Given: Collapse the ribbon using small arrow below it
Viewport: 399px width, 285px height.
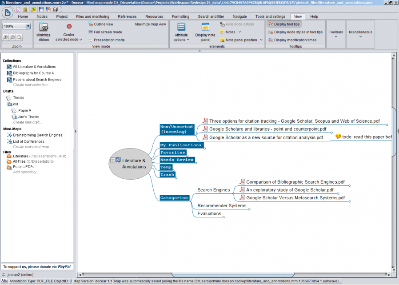Looking at the screenshot, I should point(199,51).
